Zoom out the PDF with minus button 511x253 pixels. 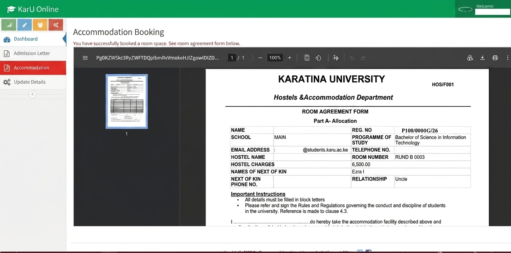(x=260, y=58)
